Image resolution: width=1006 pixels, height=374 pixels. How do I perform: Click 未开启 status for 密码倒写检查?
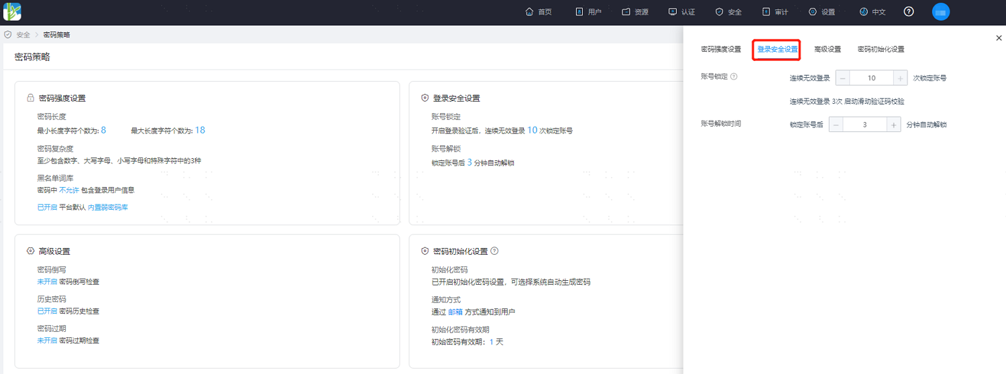(47, 282)
